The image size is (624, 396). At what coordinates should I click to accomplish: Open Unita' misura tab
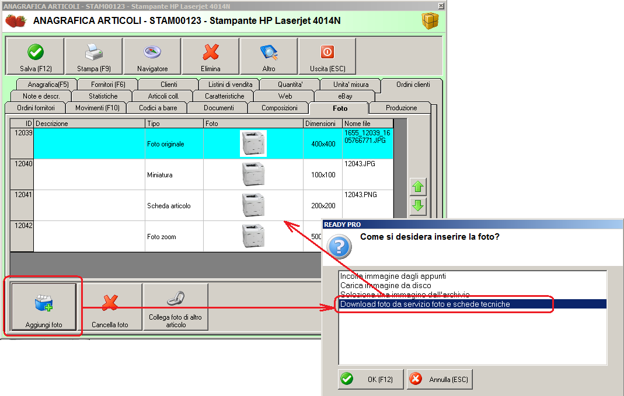pyautogui.click(x=351, y=85)
